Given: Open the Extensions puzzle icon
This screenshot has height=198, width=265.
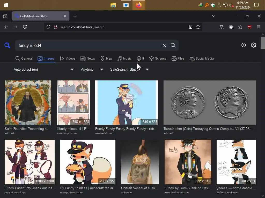Looking at the screenshot, I should tap(240, 27).
